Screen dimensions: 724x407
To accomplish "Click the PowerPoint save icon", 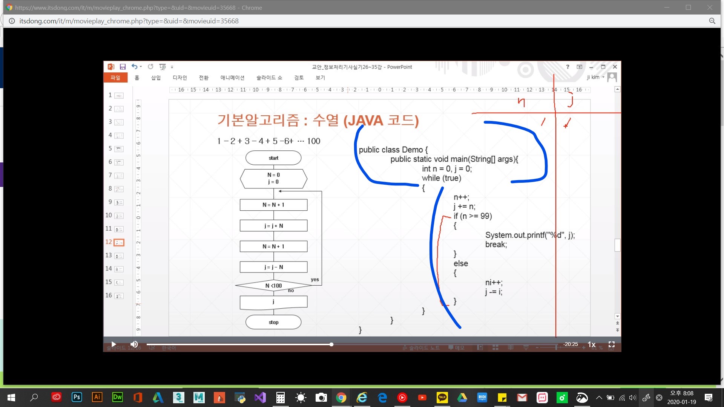I will (x=123, y=67).
